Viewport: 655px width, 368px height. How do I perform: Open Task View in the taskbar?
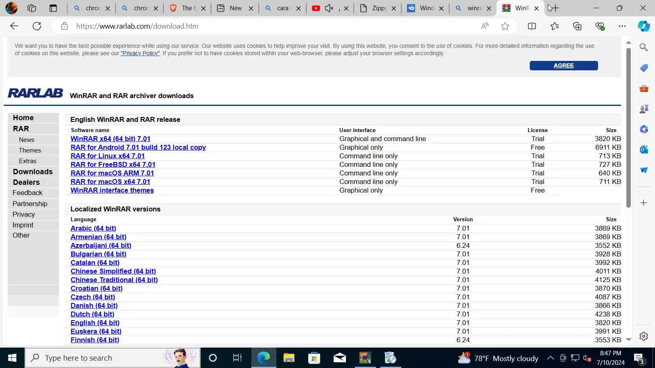237,358
